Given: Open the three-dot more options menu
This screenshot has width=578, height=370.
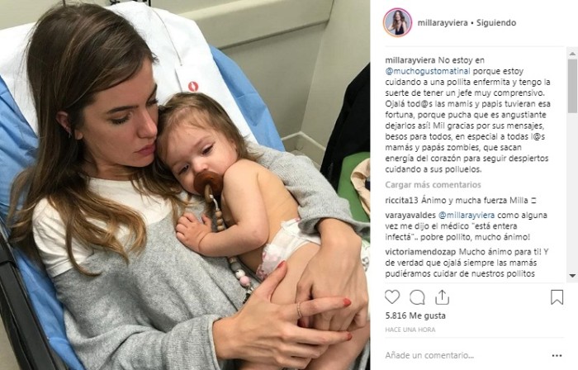Looking at the screenshot, I should coord(557,356).
